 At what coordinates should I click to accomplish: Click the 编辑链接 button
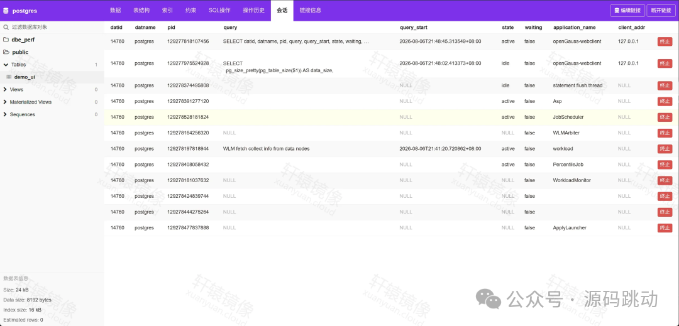pos(627,11)
